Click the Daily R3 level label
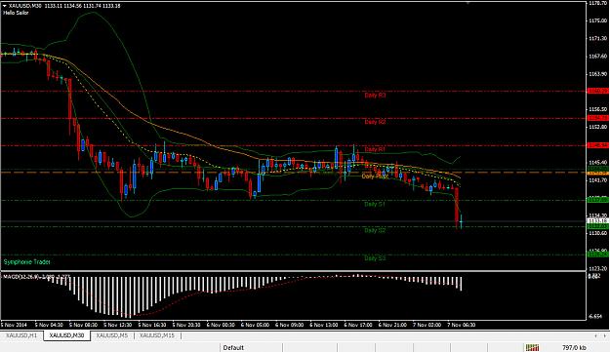 click(x=375, y=95)
